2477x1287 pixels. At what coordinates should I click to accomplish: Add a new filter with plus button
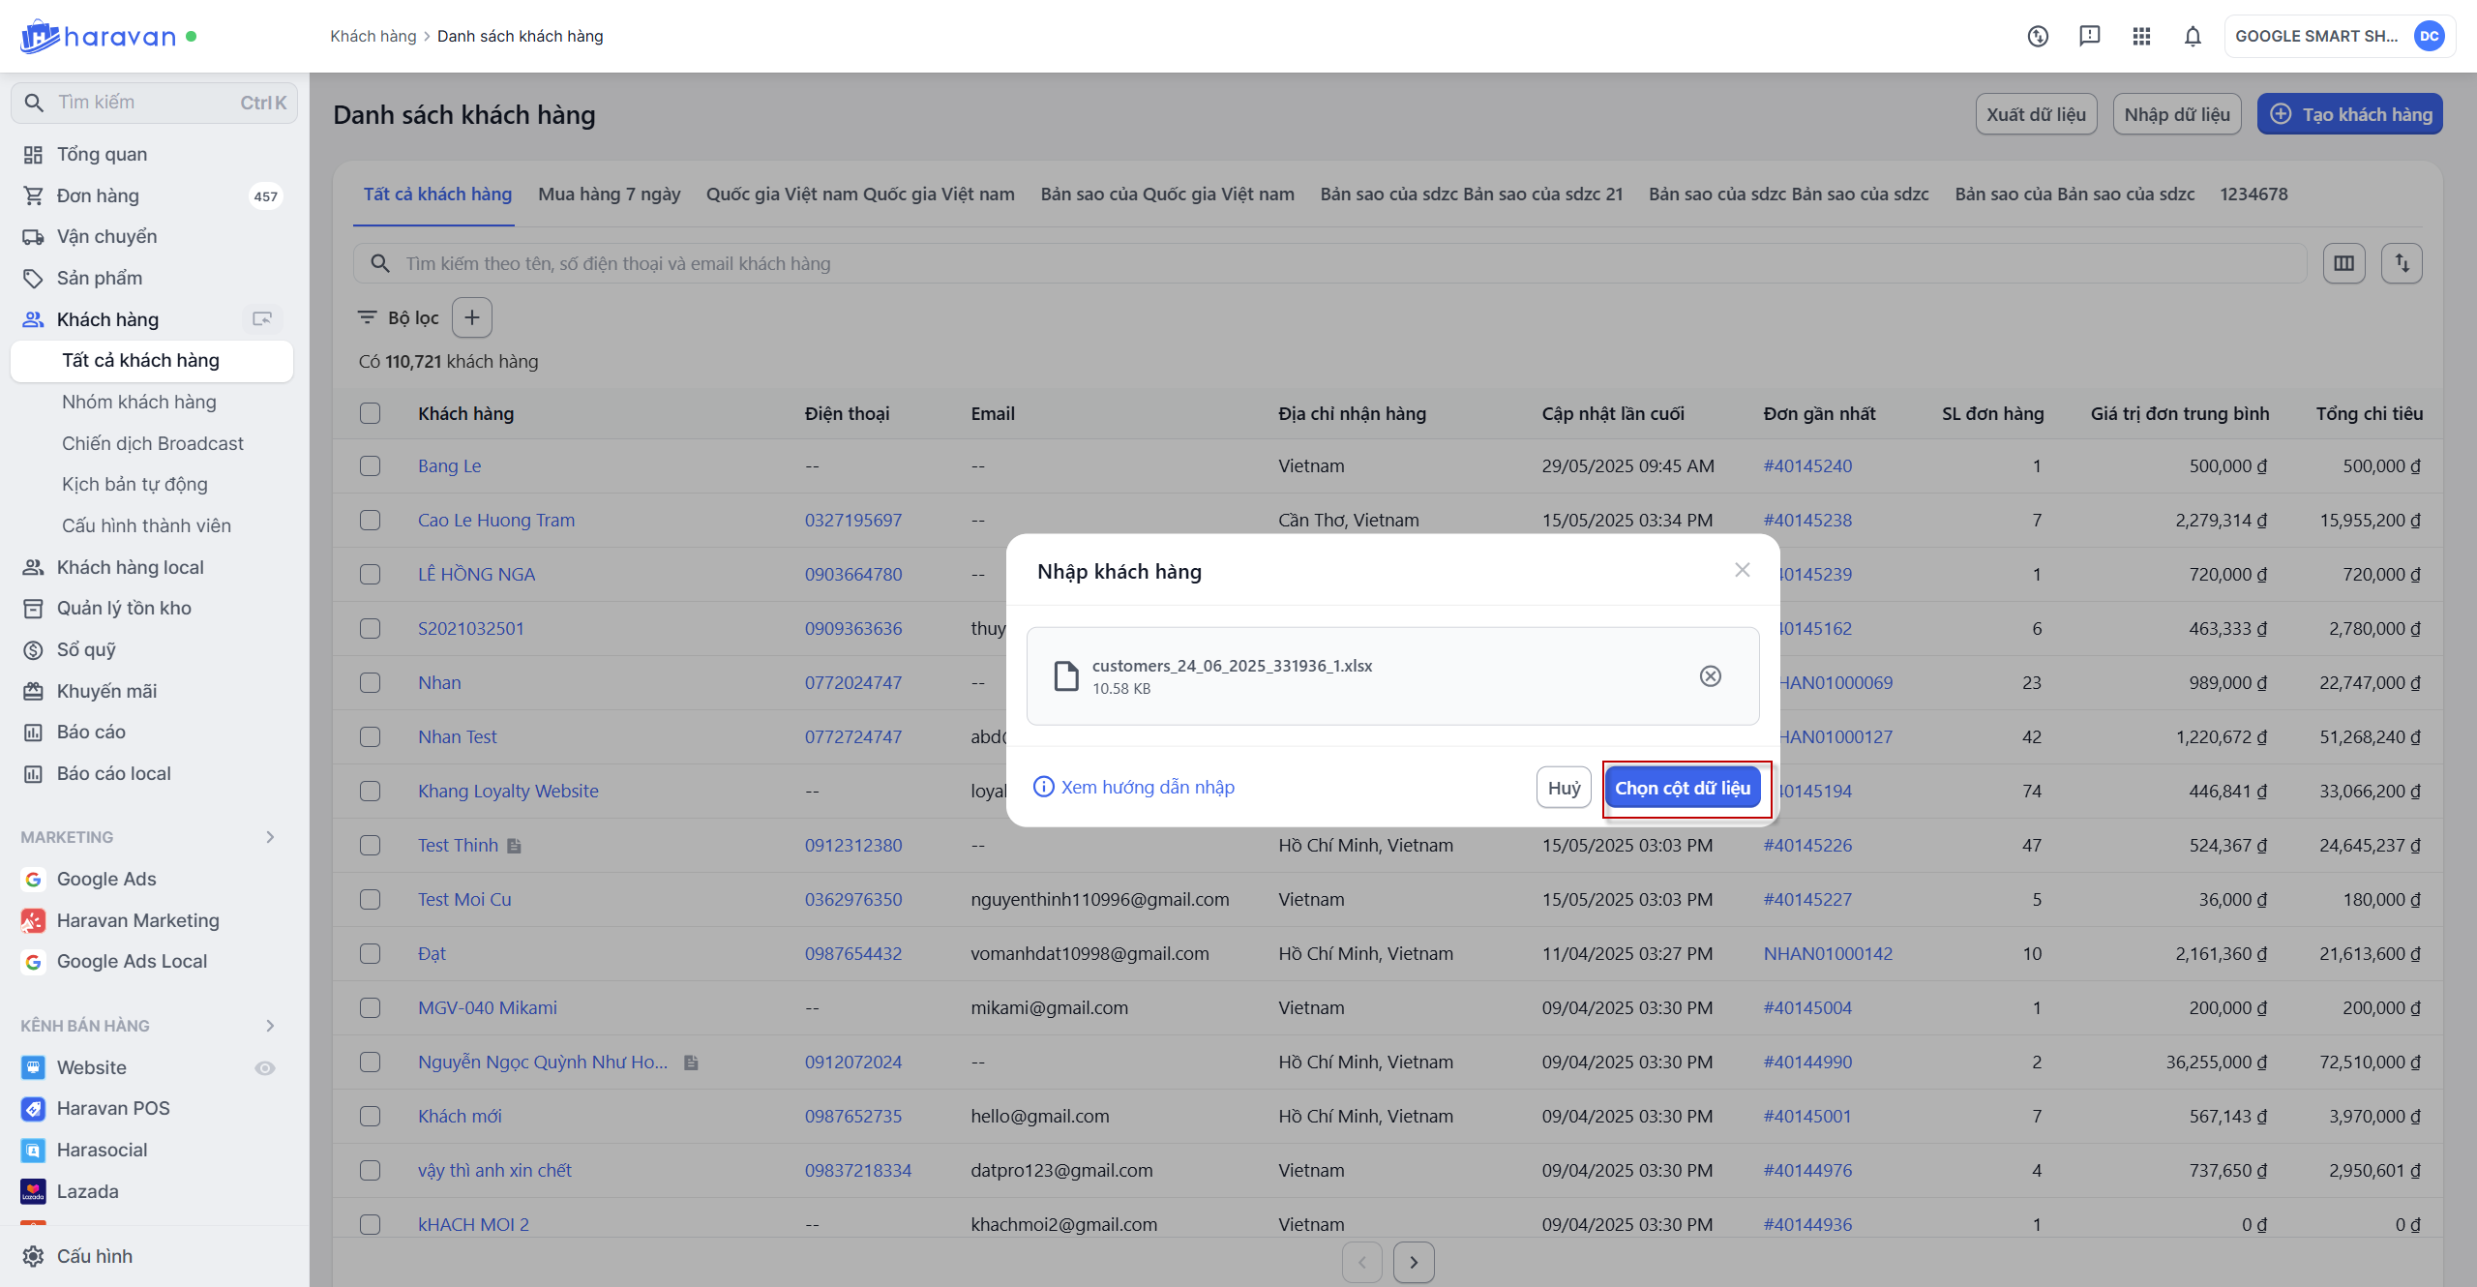coord(472,317)
